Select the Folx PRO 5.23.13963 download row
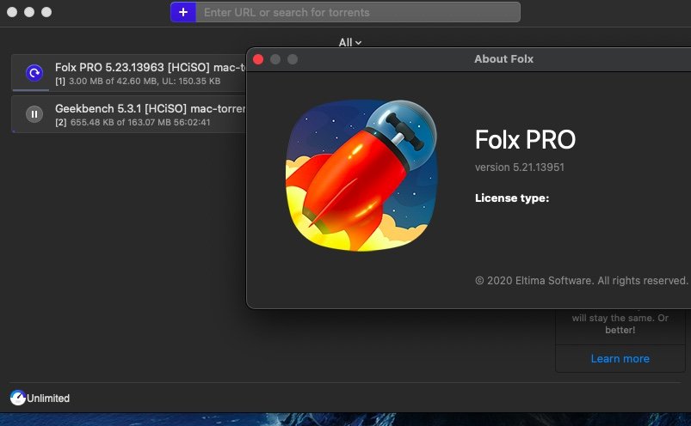 [x=129, y=73]
